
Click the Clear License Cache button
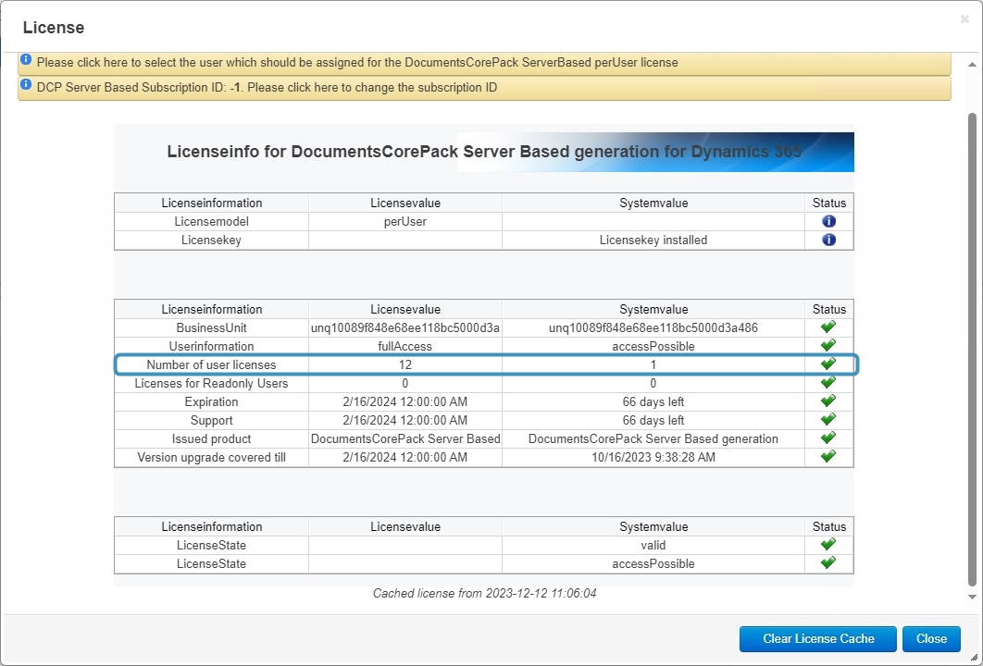(818, 639)
